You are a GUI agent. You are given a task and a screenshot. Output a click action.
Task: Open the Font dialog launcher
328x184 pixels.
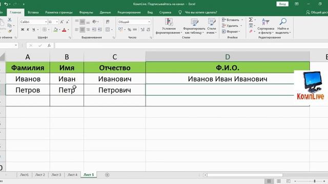(x=70, y=37)
